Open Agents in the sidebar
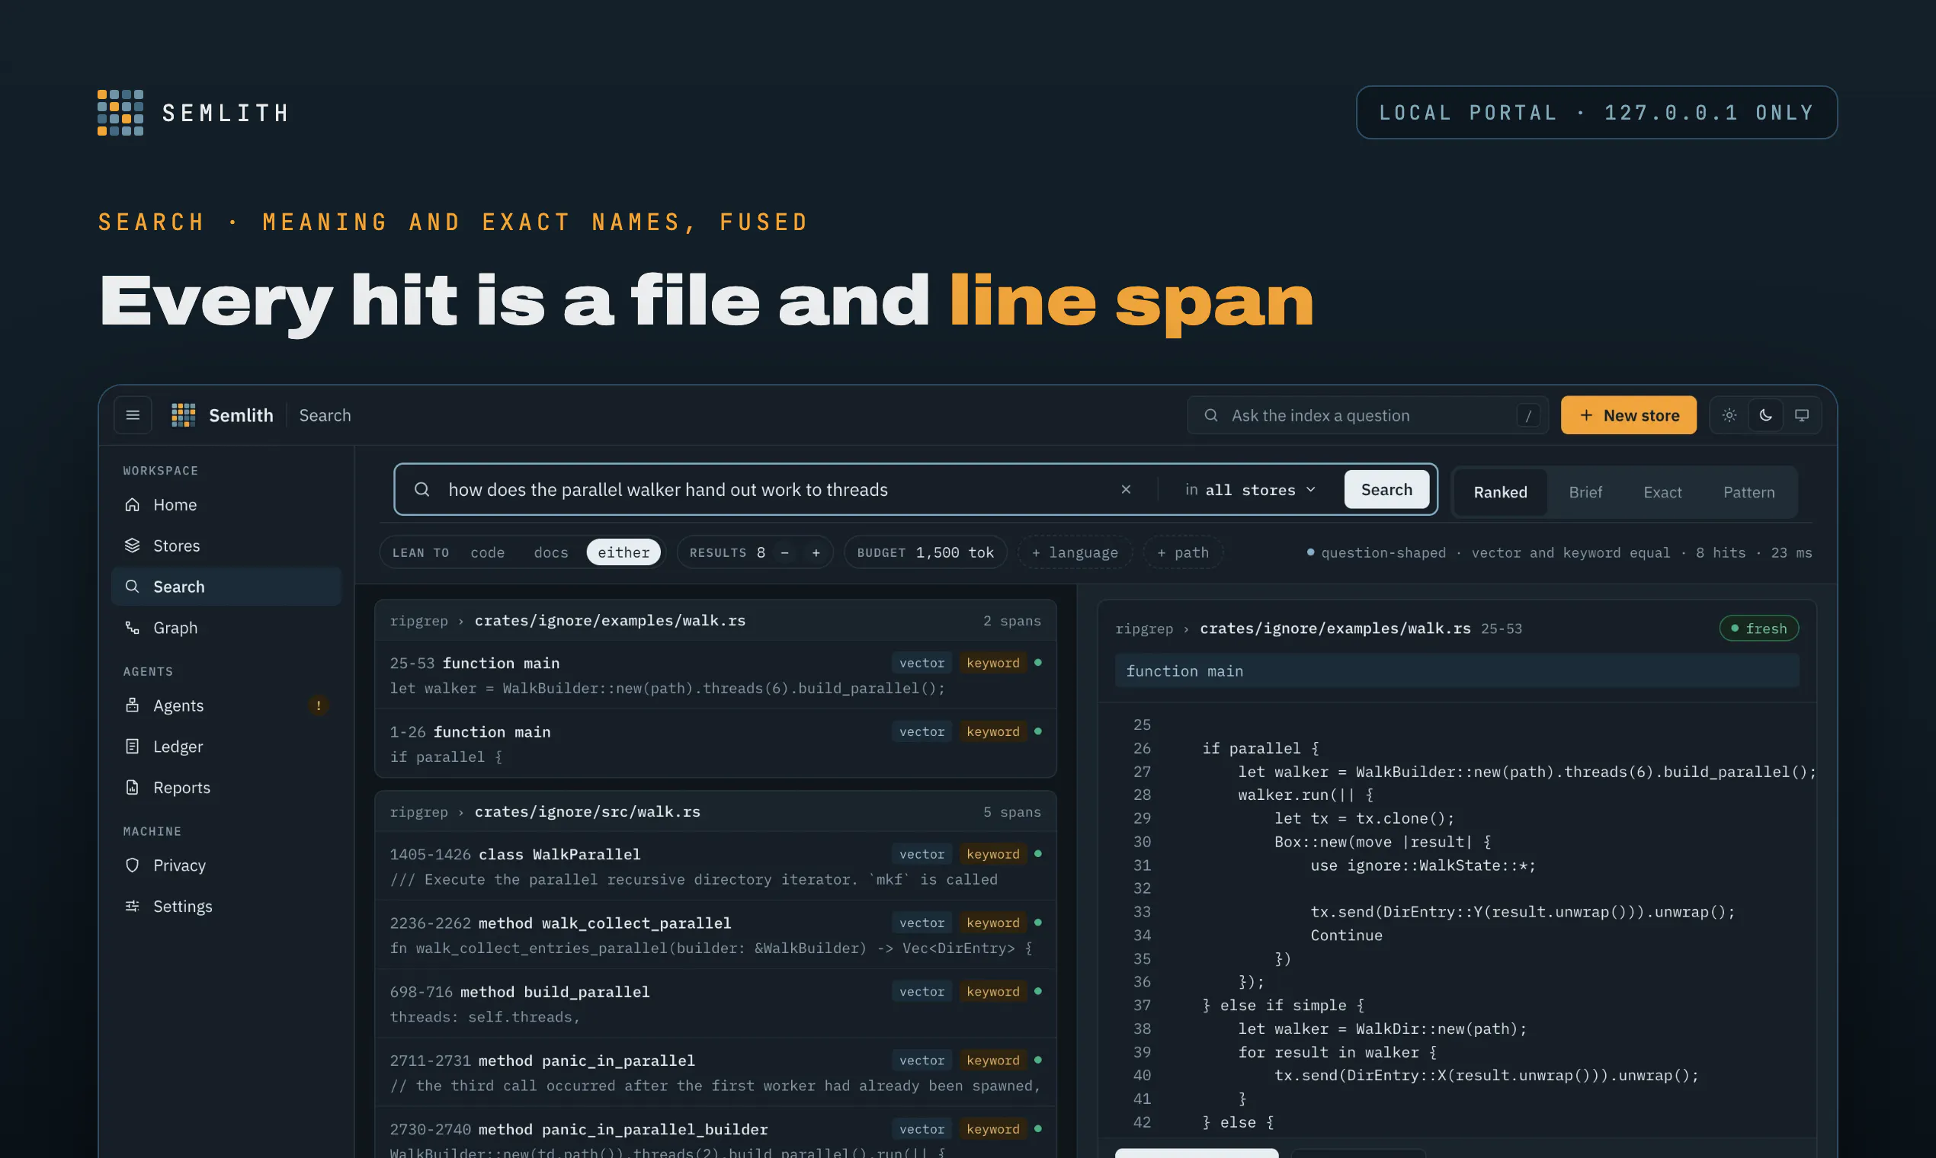1936x1158 pixels. (226, 705)
